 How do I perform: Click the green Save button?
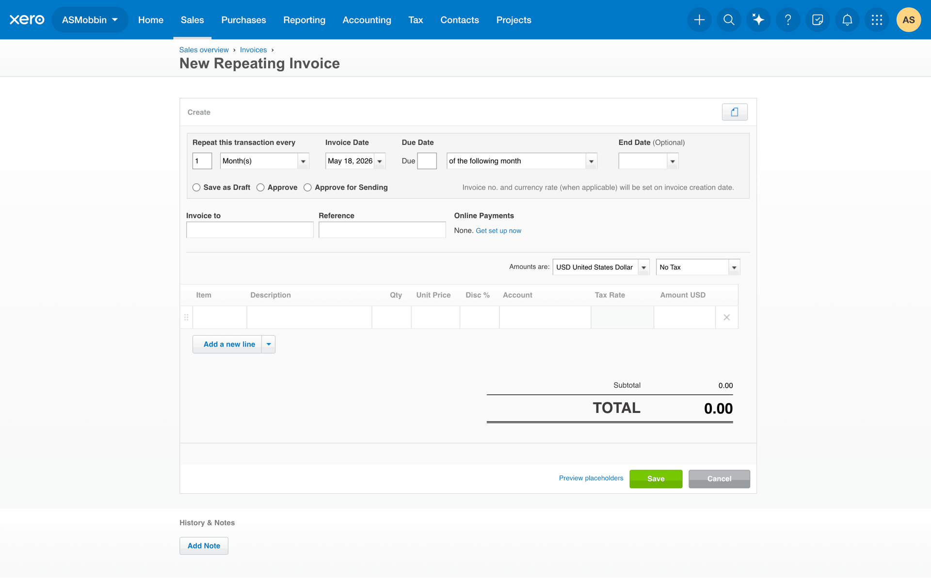click(x=656, y=479)
